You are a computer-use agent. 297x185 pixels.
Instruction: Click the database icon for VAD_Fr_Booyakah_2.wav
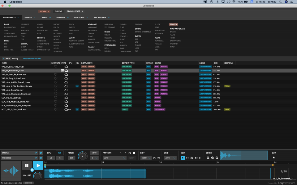tap(62, 70)
